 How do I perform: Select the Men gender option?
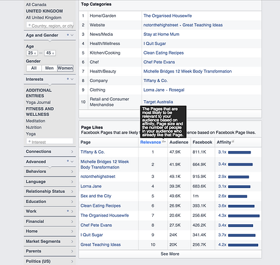pyautogui.click(x=49, y=68)
